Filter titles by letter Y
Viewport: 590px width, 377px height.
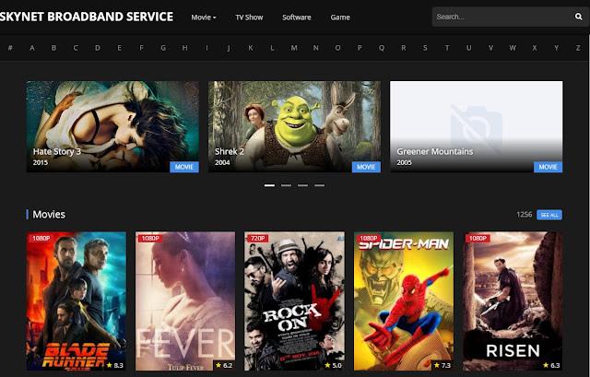(x=556, y=48)
